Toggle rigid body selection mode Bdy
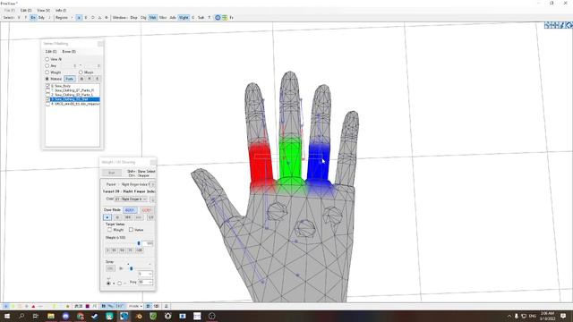Screen dimensions: 573x322 click(42, 18)
